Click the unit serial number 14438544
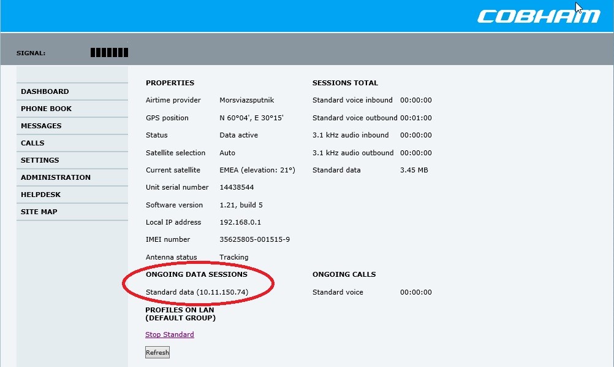Viewport: 614px width, 367px height. pyautogui.click(x=237, y=187)
